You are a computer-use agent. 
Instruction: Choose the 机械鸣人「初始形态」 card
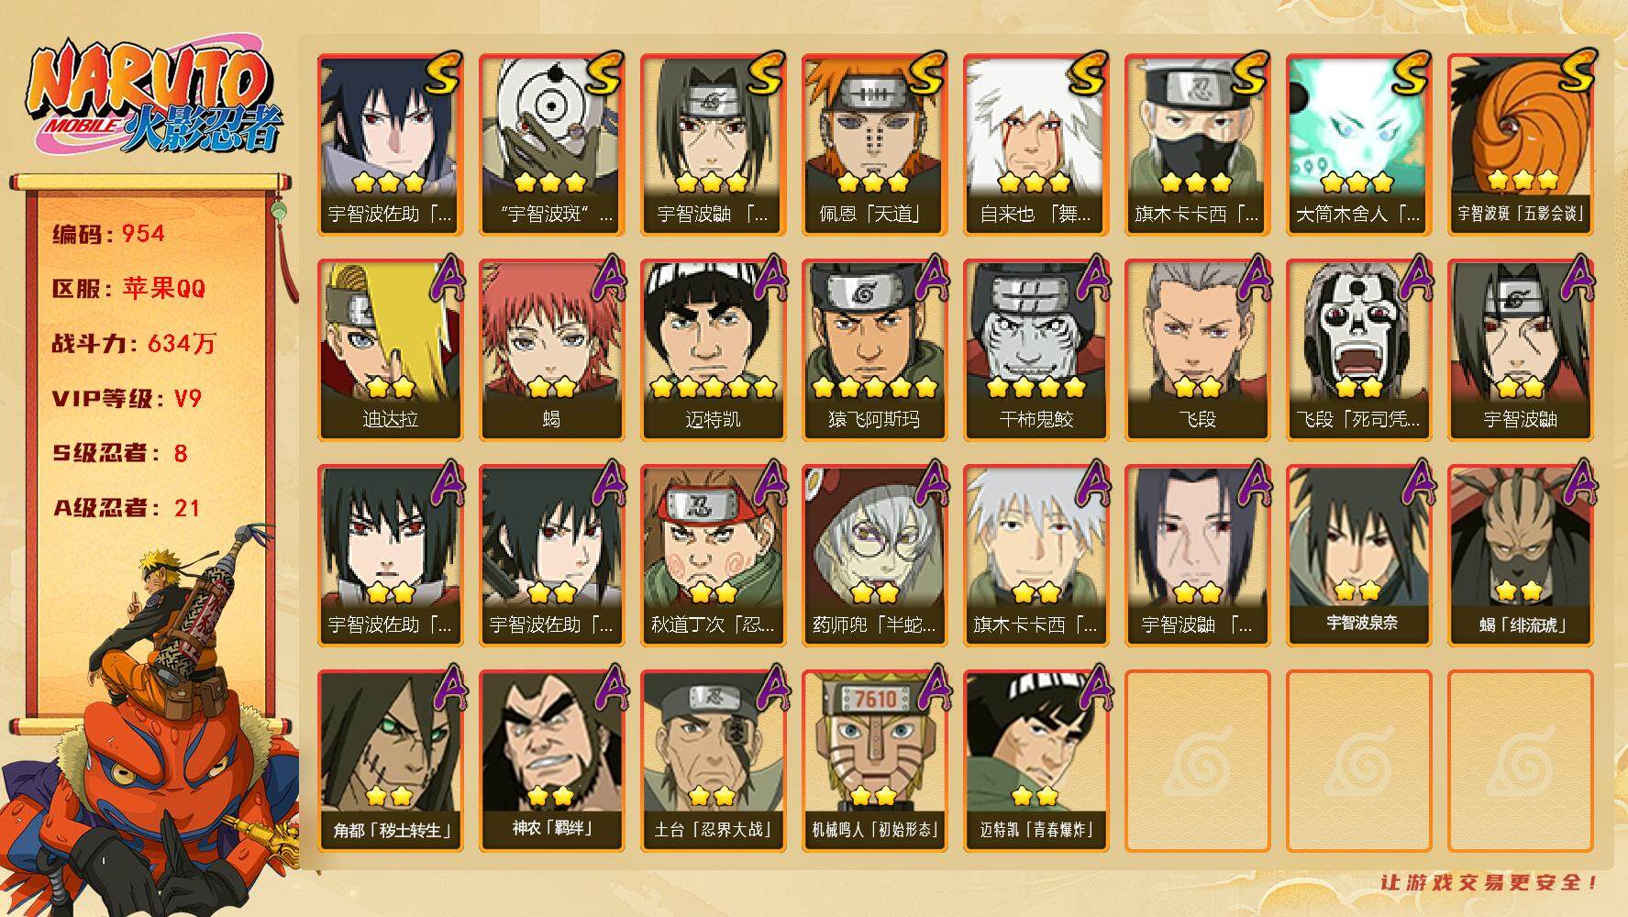874,761
